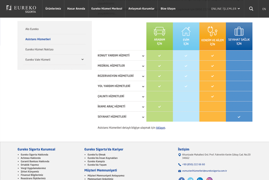Image resolution: width=269 pixels, height=180 pixels.
Task: Click the search magnifier icon
Action: point(251,9)
